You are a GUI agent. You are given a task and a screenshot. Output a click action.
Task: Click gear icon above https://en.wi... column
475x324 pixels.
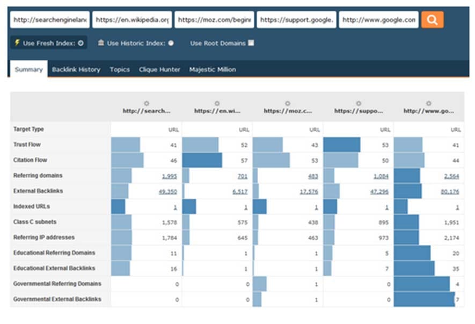click(x=217, y=104)
